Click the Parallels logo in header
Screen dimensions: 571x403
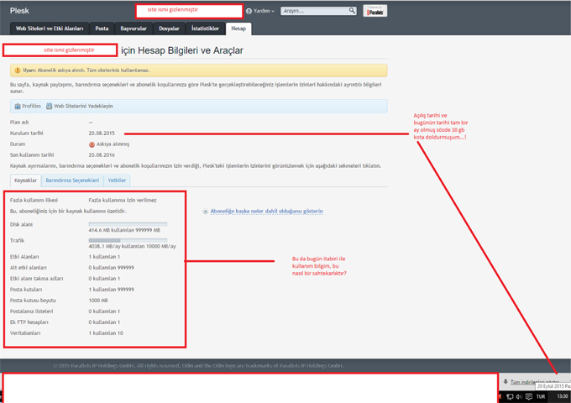click(374, 10)
